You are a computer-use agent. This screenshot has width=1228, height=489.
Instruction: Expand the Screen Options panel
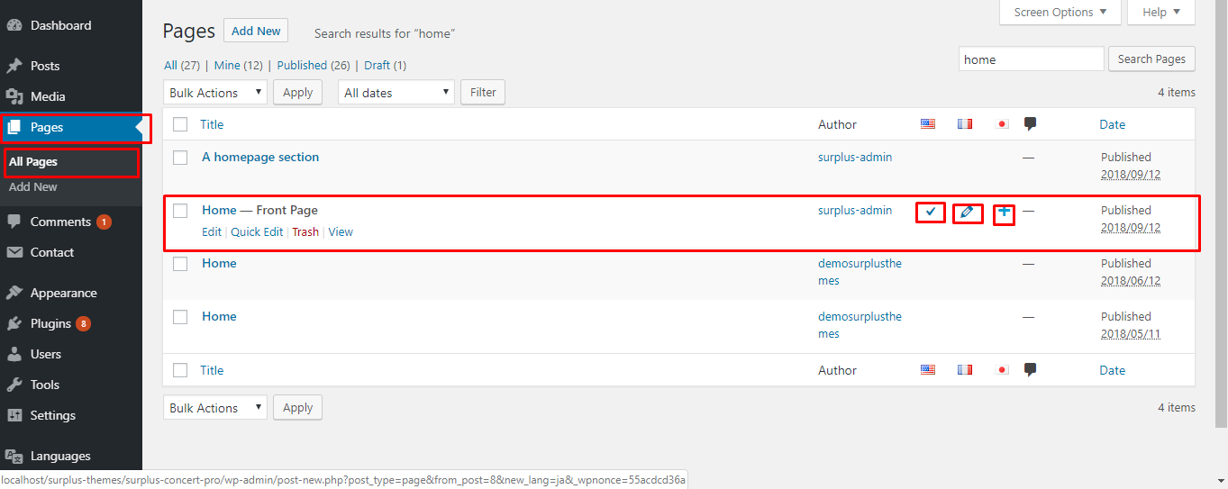(x=1060, y=13)
